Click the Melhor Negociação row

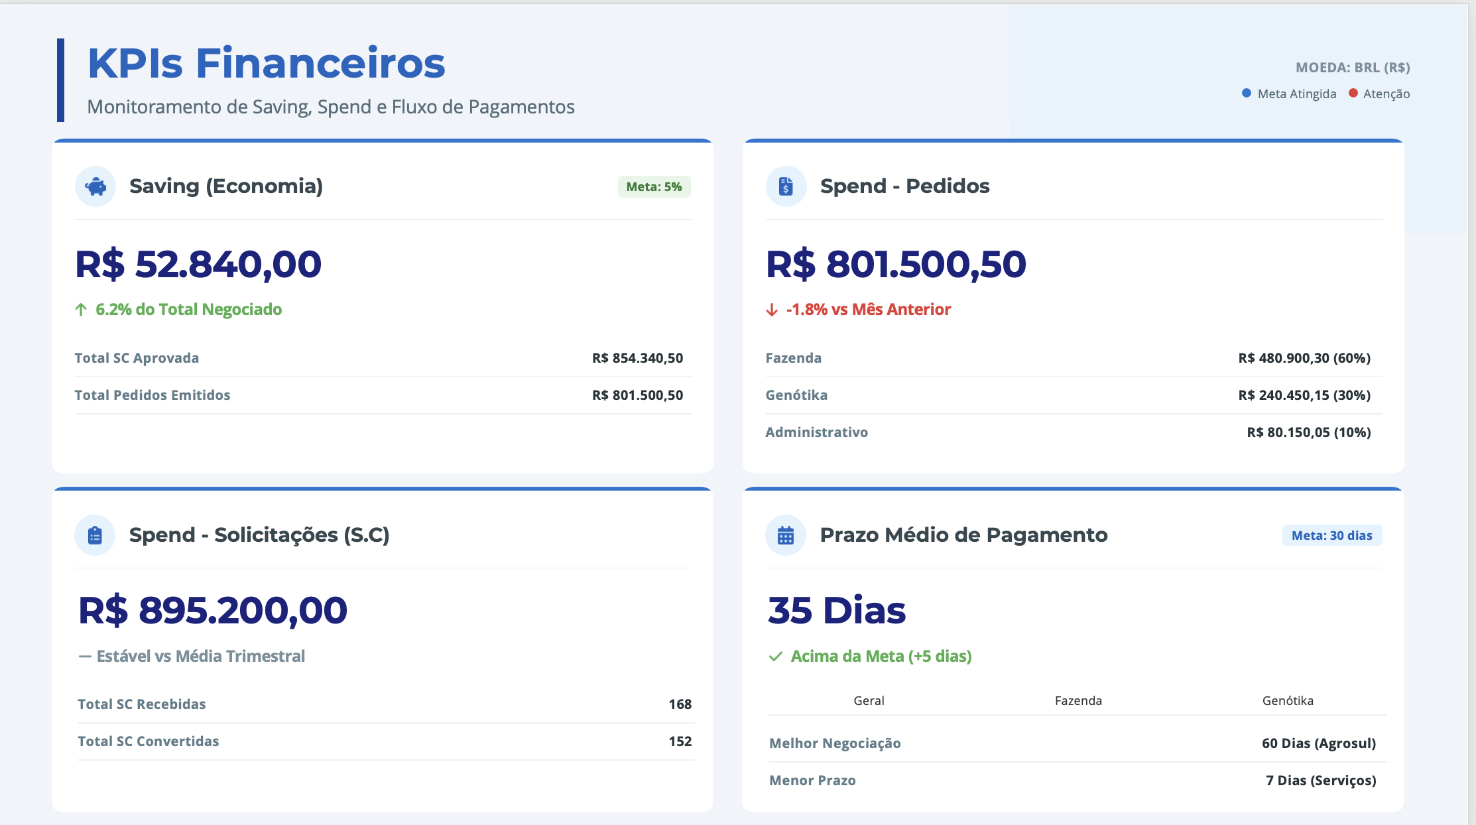pyautogui.click(x=1077, y=743)
